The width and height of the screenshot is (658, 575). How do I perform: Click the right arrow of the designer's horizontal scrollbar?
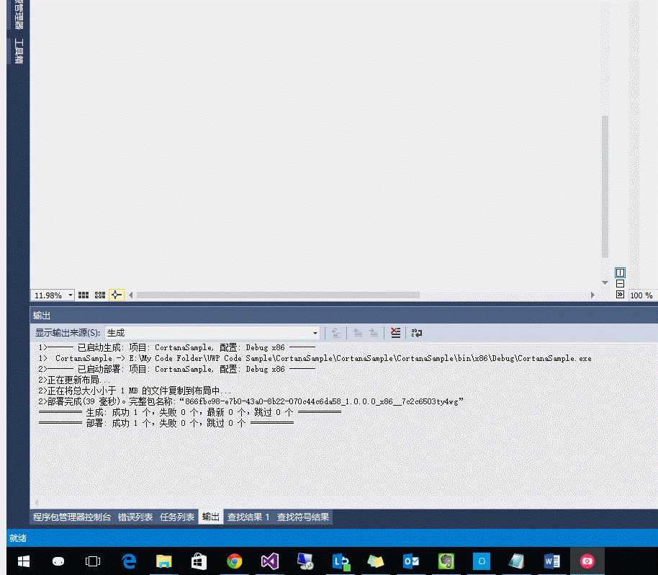(x=592, y=295)
